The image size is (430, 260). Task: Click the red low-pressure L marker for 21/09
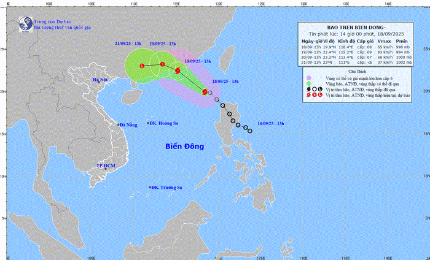pos(142,66)
